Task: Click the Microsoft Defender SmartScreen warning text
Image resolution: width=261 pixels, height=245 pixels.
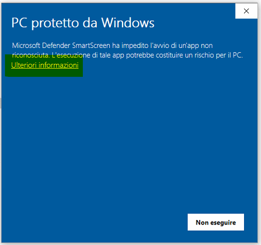Action: click(127, 50)
